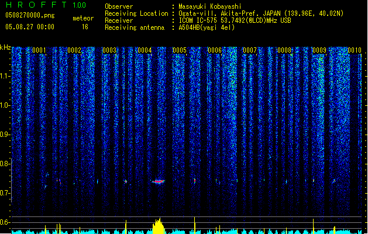Click the 0.7 frequency axis label
This screenshot has height=234, width=368.
tap(5, 193)
